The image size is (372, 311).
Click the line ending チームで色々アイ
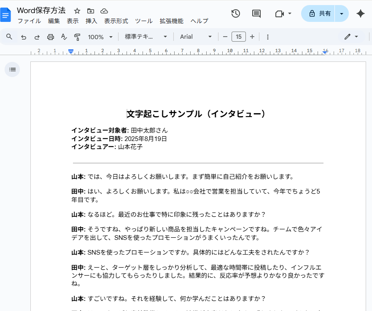[x=197, y=229]
